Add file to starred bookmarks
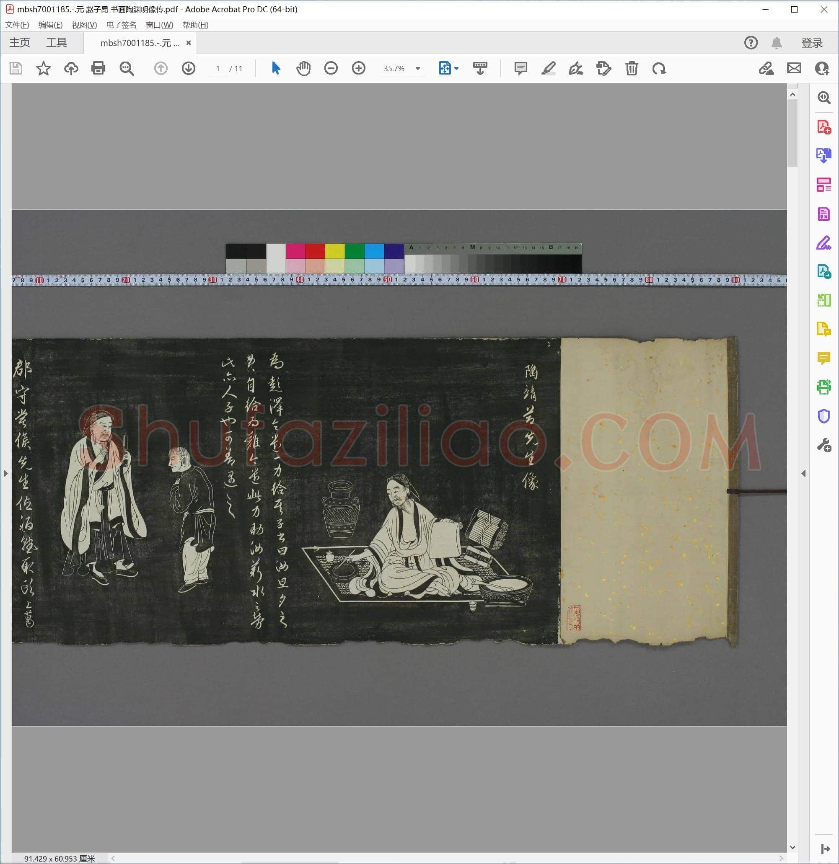Image resolution: width=839 pixels, height=864 pixels. coord(43,68)
